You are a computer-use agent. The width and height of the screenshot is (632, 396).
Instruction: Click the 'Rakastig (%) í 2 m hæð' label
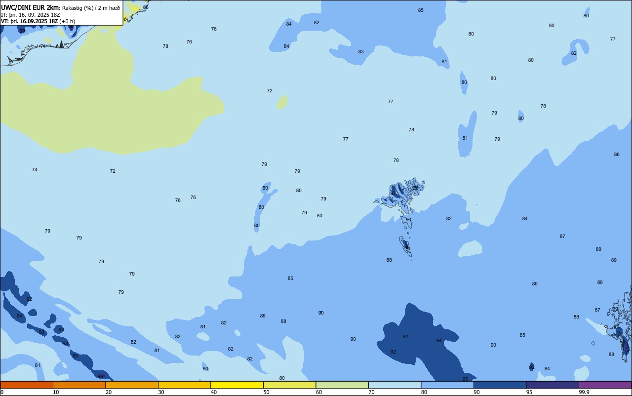coord(91,7)
